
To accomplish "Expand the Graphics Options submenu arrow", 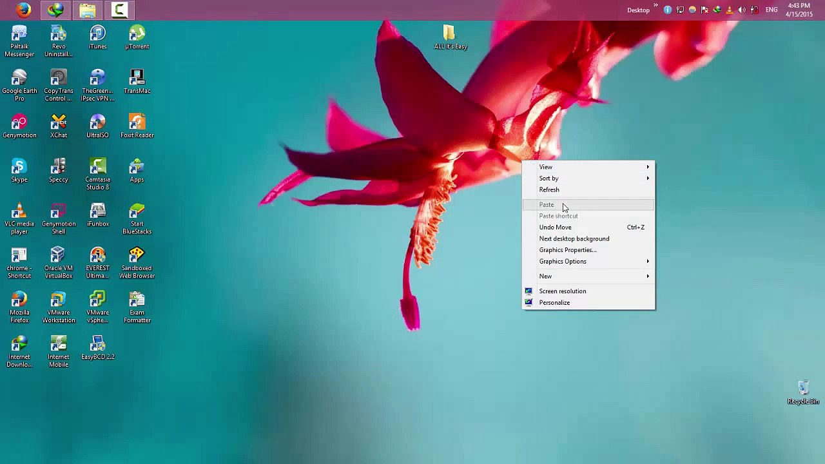I will pos(648,262).
